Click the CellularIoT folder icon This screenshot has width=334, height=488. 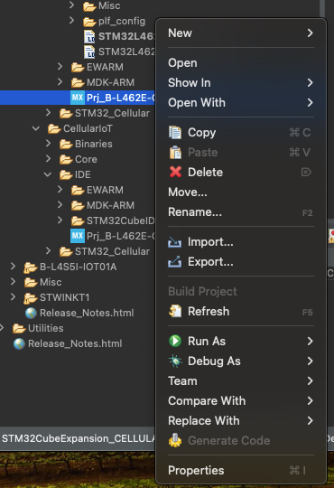(x=54, y=128)
